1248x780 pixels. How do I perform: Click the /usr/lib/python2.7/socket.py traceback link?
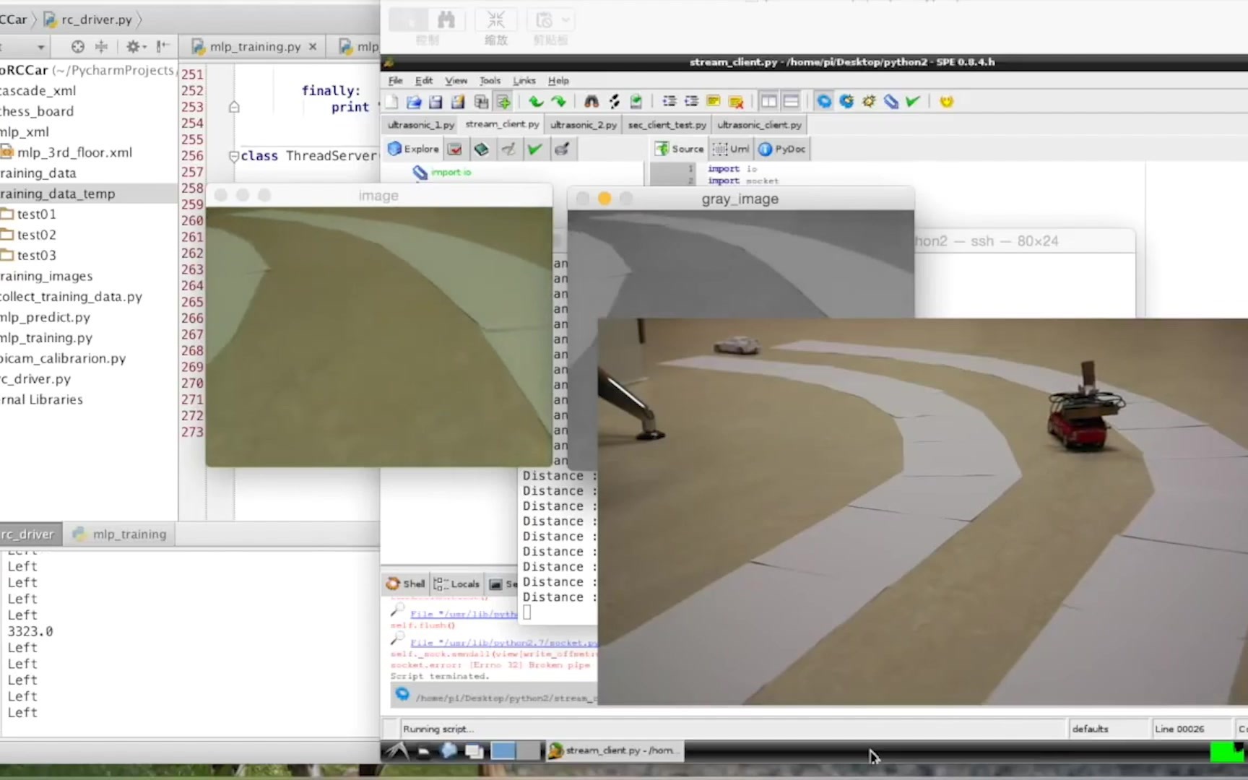click(503, 643)
